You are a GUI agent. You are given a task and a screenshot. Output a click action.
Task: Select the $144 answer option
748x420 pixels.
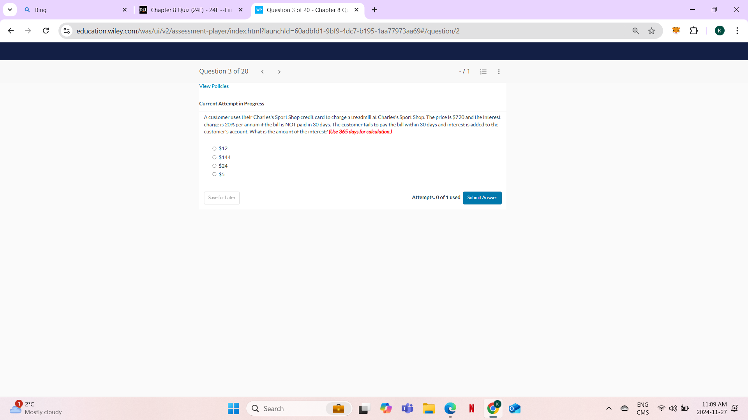214,157
